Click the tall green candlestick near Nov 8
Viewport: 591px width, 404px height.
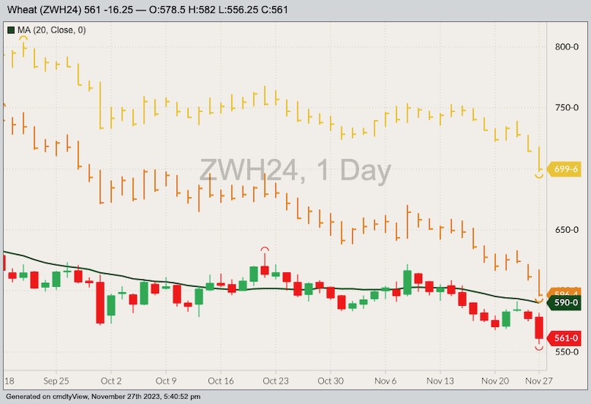tap(408, 282)
